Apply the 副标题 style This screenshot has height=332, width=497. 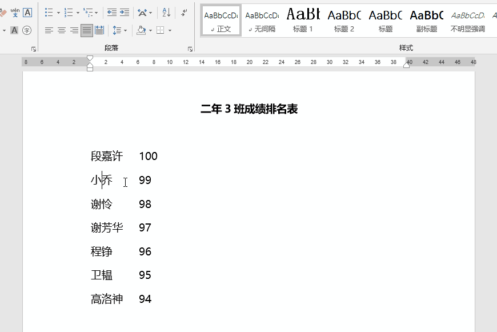click(x=426, y=20)
